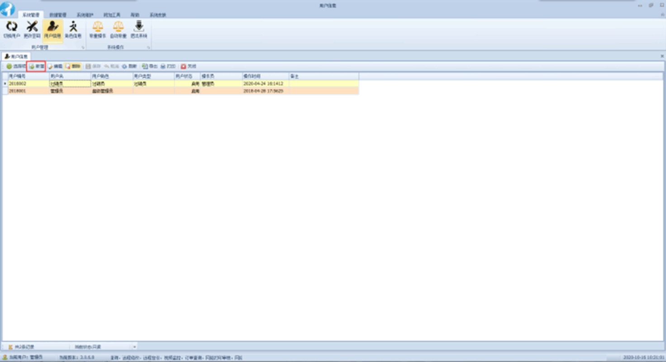Select the cell with user ID 2018001
Viewport: 666px width, 362px height.
(28, 91)
